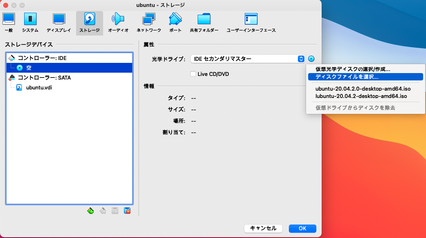This screenshot has height=238, width=426.
Task: Open the 一般 (General) settings tab
Action: coord(9,23)
